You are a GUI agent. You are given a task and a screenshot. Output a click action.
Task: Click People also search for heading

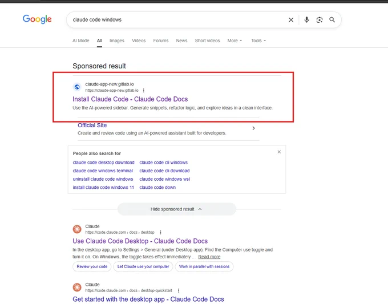(97, 153)
